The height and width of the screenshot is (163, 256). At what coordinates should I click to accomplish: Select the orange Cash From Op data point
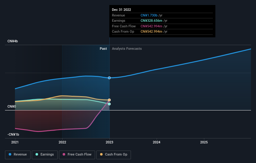(109, 100)
